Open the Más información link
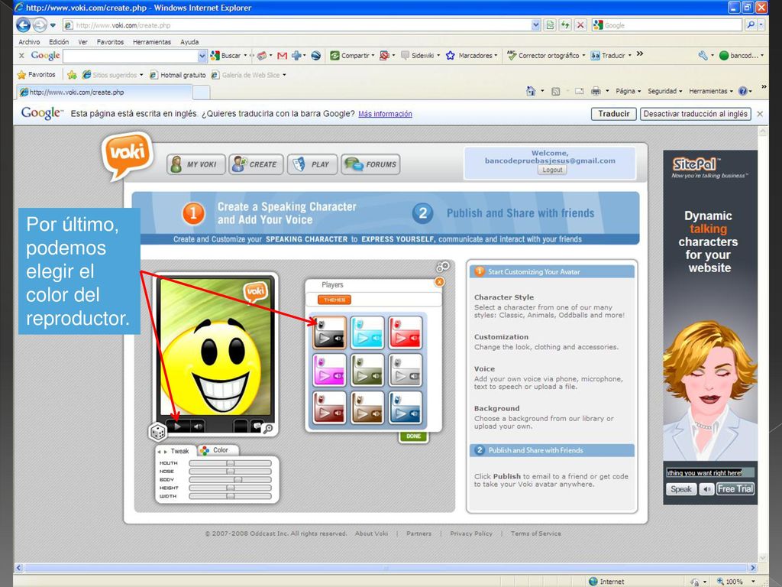This screenshot has width=782, height=587. click(385, 114)
